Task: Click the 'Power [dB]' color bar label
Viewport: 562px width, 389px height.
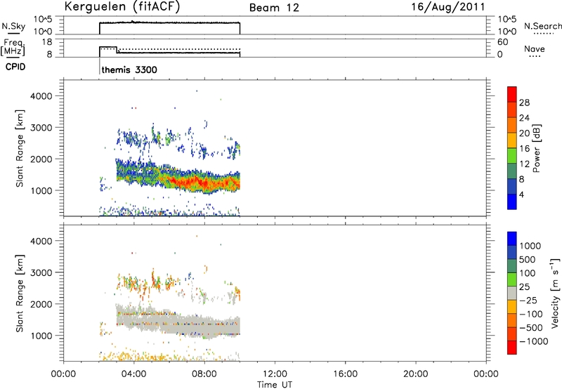Action: [536, 148]
